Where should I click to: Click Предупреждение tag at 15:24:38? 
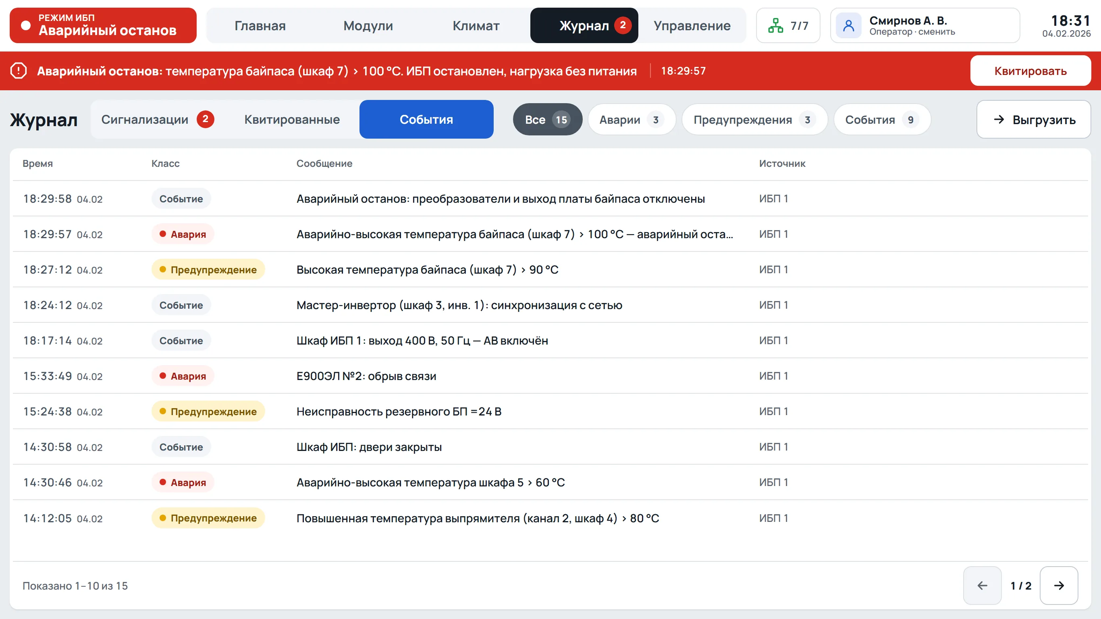point(208,411)
